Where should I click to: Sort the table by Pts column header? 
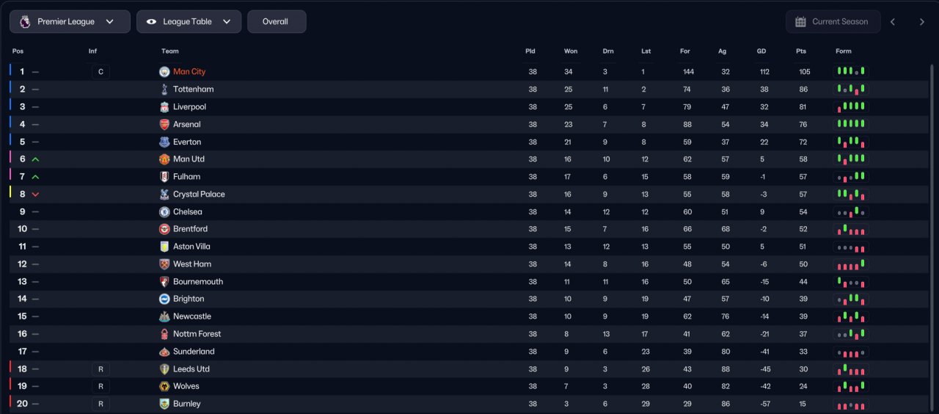coord(800,51)
